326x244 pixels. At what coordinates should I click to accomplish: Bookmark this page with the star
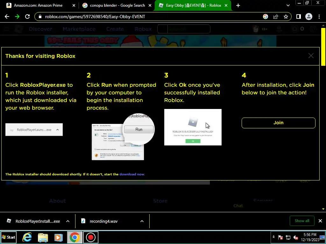(286, 17)
